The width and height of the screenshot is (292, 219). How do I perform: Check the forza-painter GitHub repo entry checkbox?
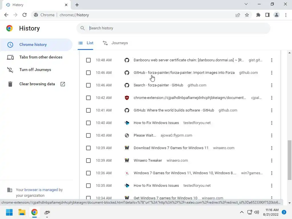[x=88, y=73]
